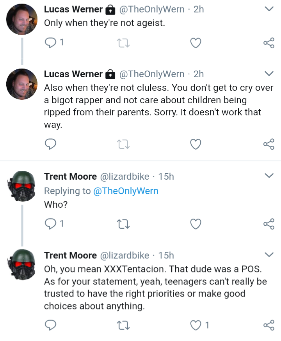Open the @lizardbike handle on the "Who?" tweet
Viewport: 281px width, 341px height.
click(x=124, y=177)
